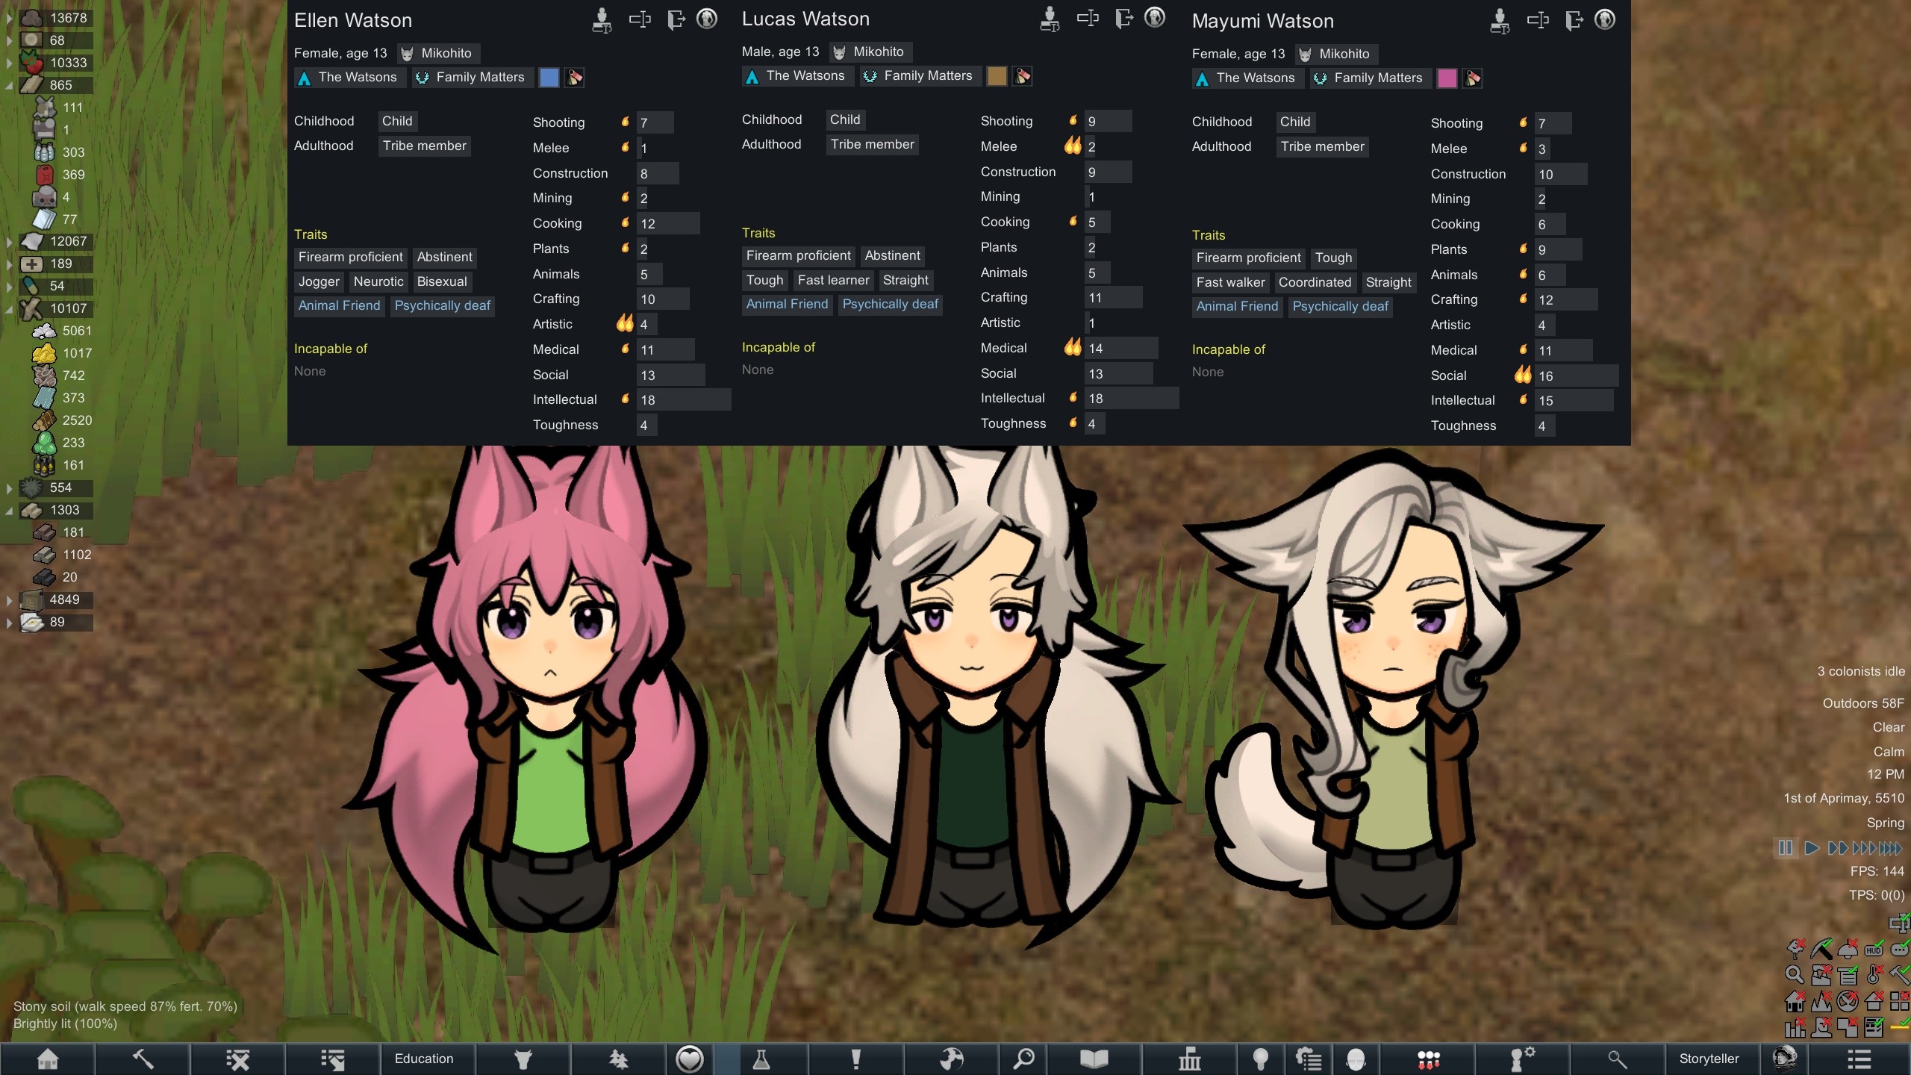Toggle temperature overlay thermometer icon
This screenshot has height=1075, width=1911.
click(x=1874, y=974)
